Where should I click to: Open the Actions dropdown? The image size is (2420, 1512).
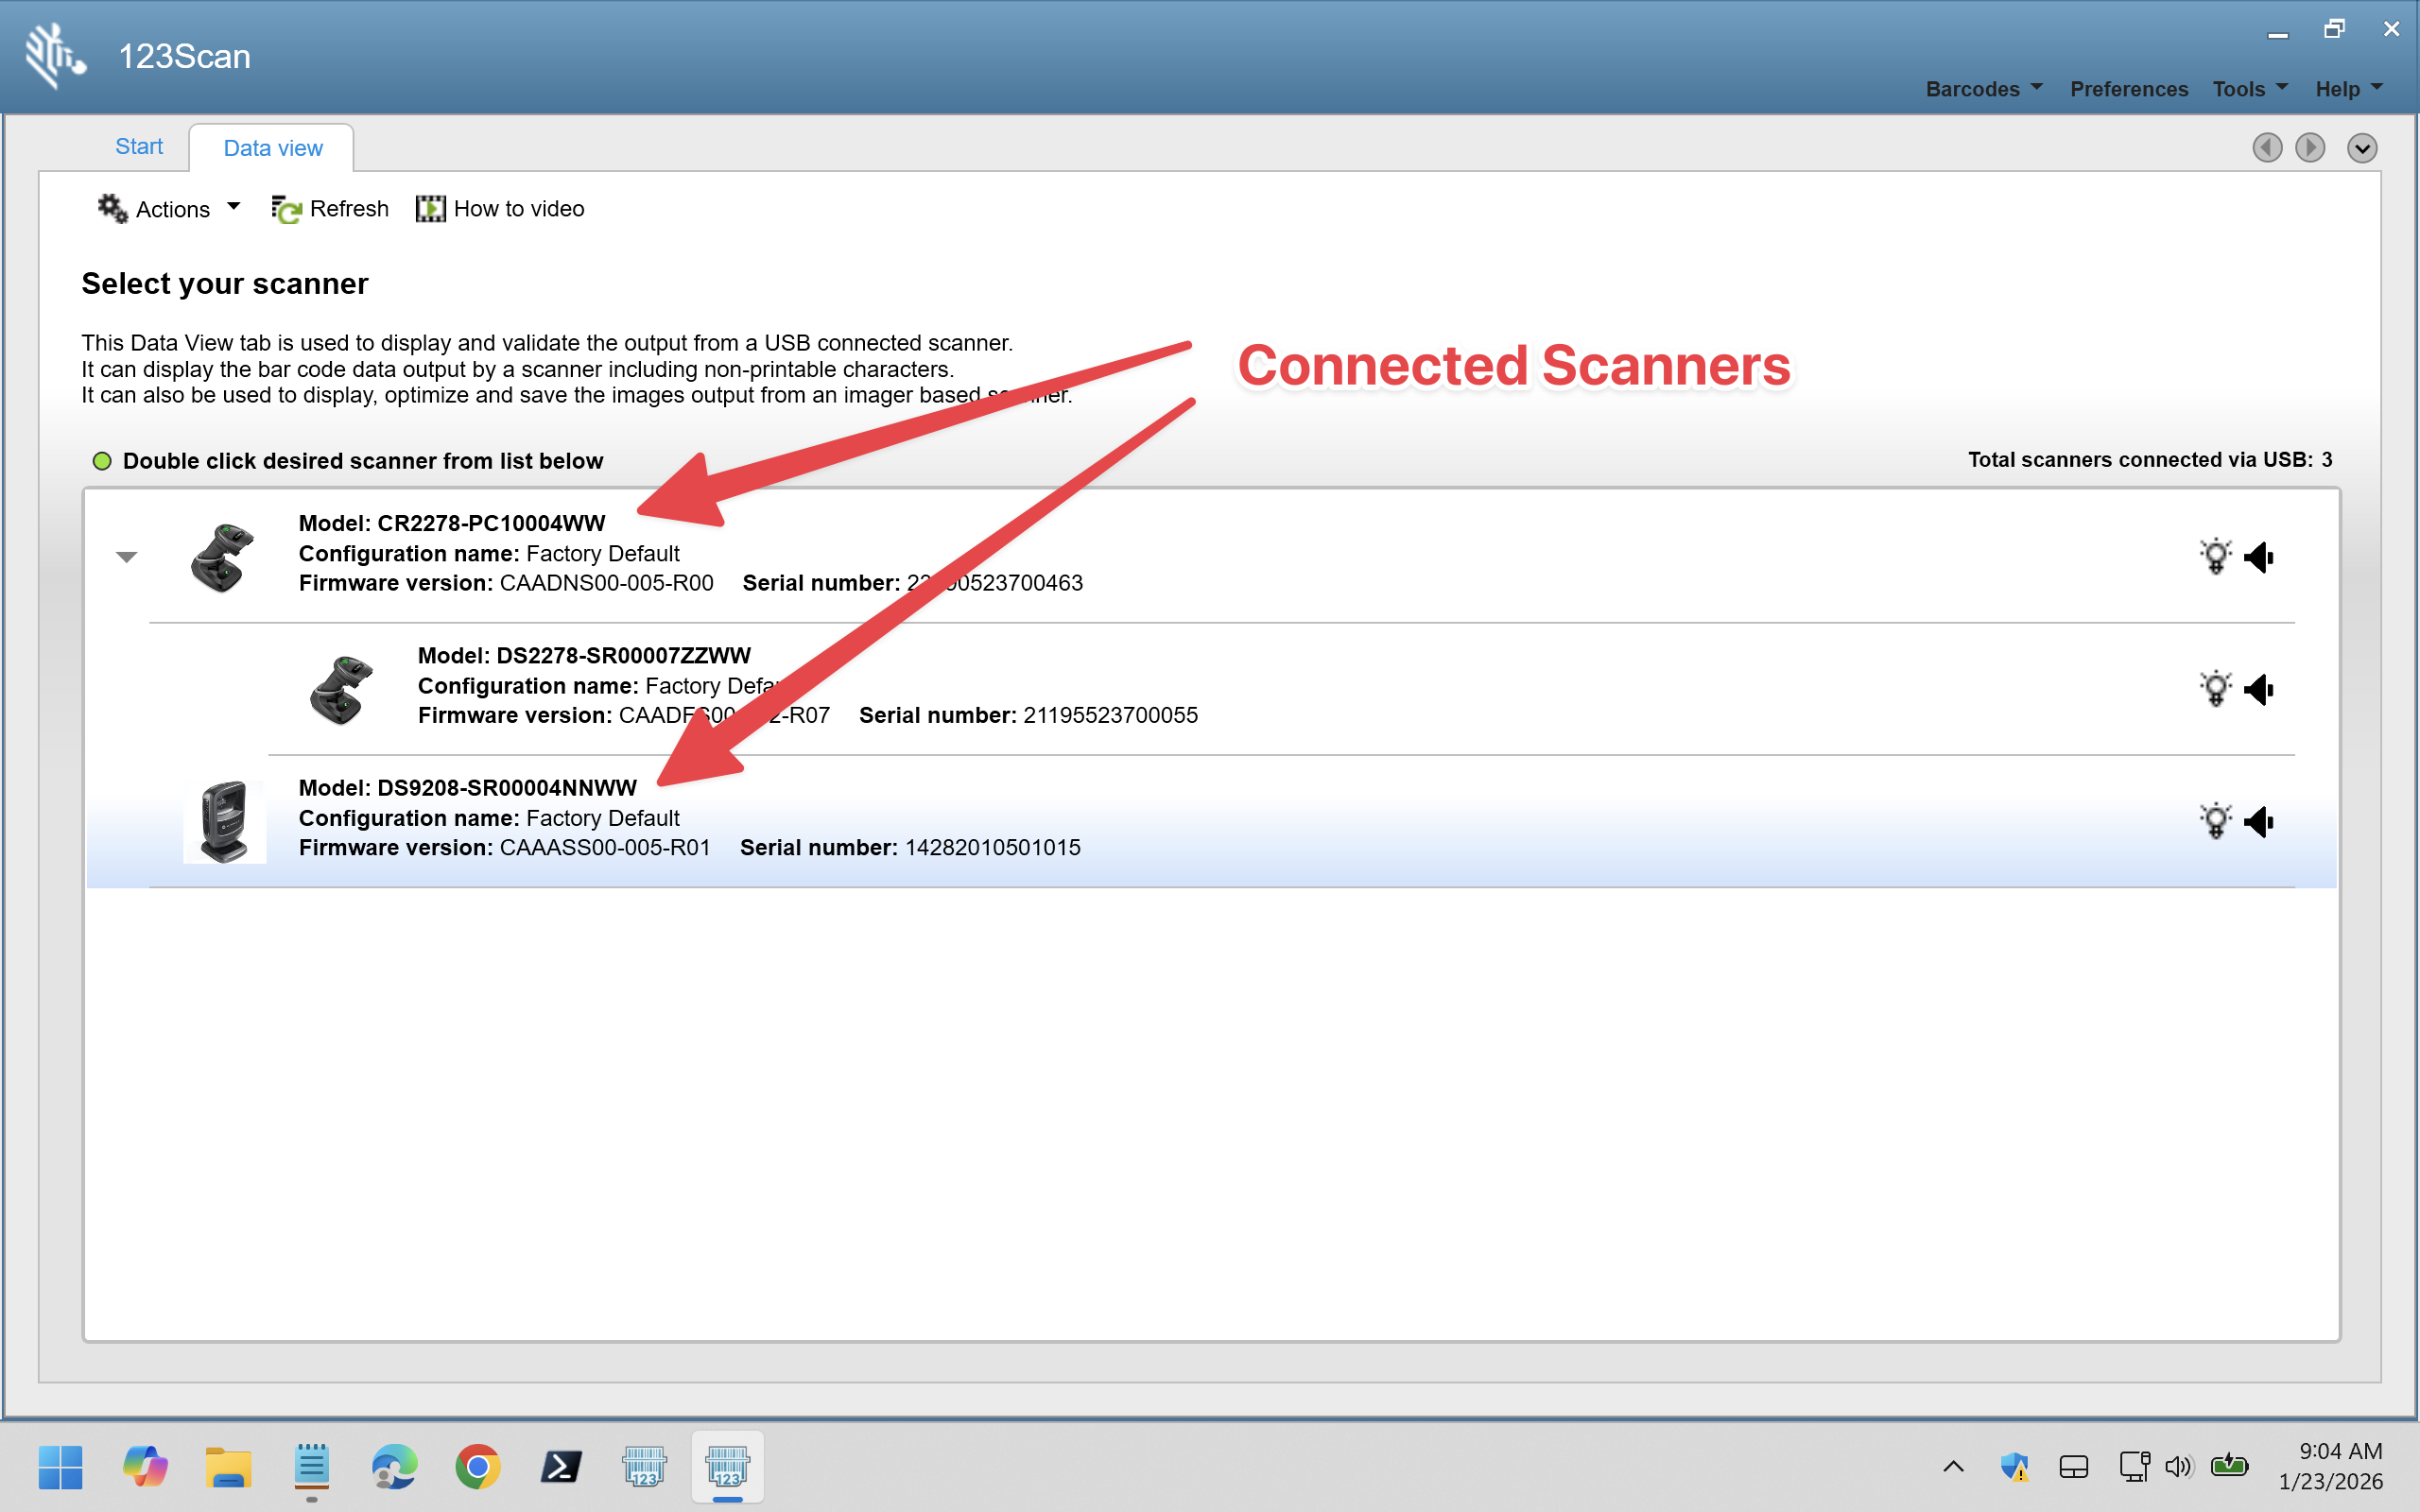click(x=170, y=209)
